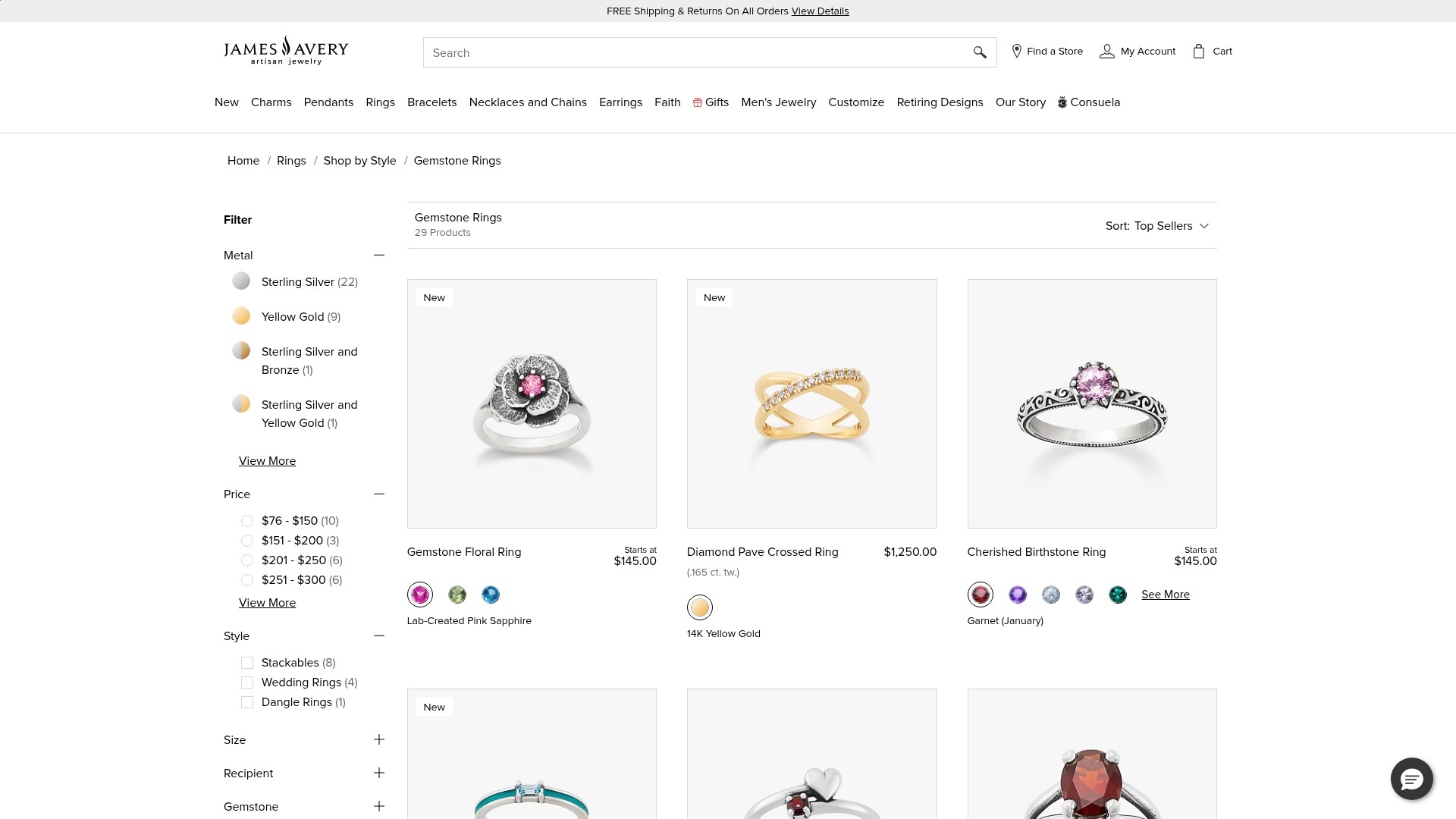Choose pink sapphire stone on Gemstone Floral Ring
The height and width of the screenshot is (819, 1456).
pyautogui.click(x=420, y=595)
